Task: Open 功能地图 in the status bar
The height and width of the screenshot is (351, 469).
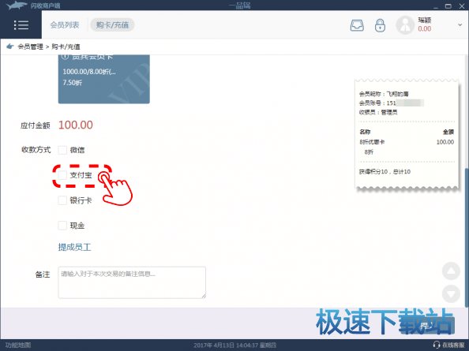Action: click(18, 345)
